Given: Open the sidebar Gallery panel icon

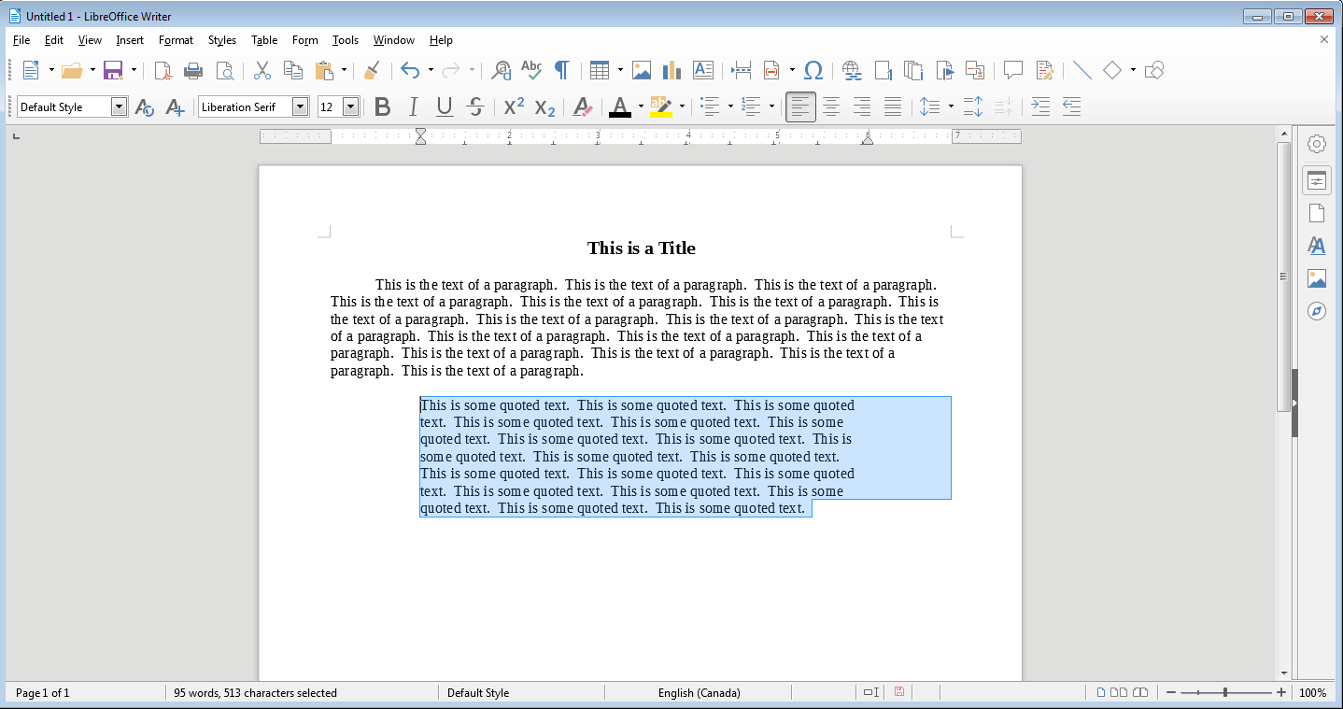Looking at the screenshot, I should coord(1317,278).
